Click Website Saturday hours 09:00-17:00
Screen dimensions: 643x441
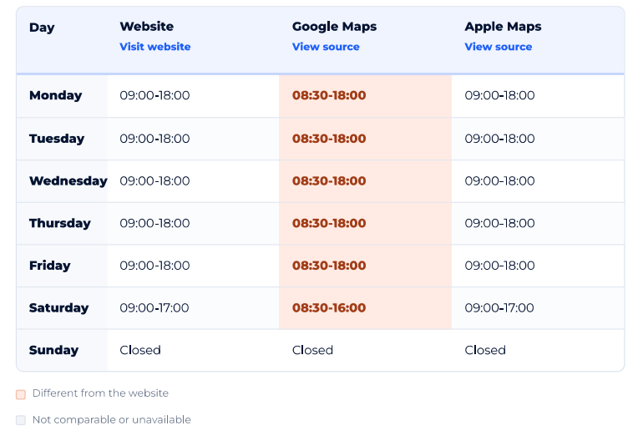(x=154, y=307)
